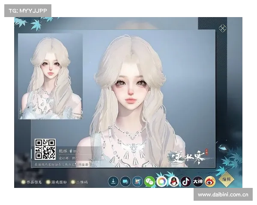Share to QQ penguin icon
The image size is (257, 205).
coord(174,182)
